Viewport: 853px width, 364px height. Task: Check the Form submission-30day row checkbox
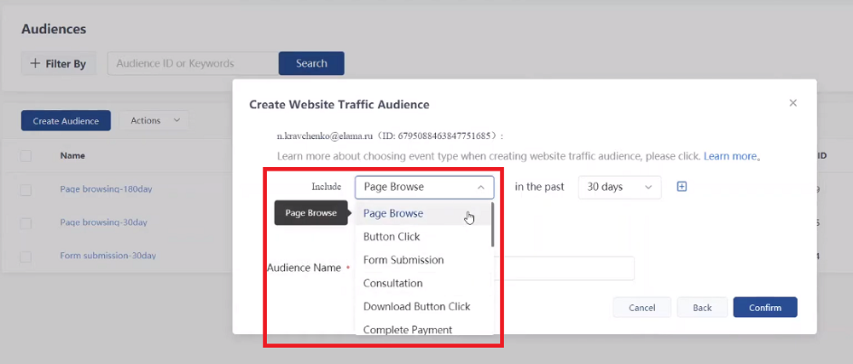click(26, 256)
